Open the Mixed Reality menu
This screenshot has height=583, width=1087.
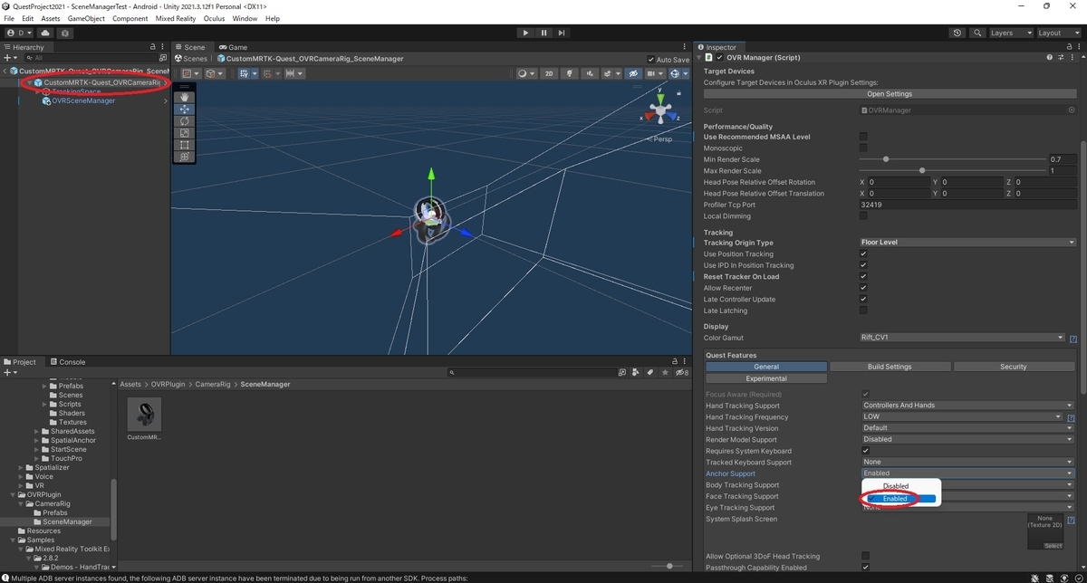click(x=176, y=18)
